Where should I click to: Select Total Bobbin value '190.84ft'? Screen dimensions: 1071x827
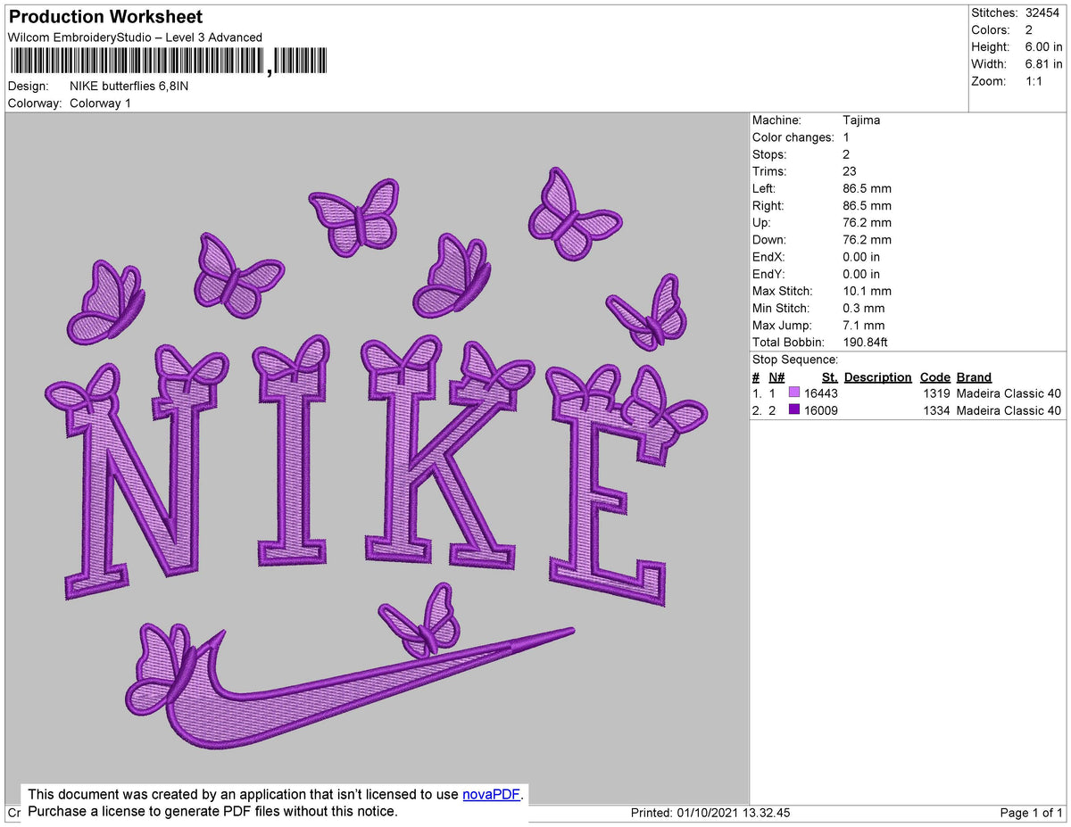click(x=865, y=343)
